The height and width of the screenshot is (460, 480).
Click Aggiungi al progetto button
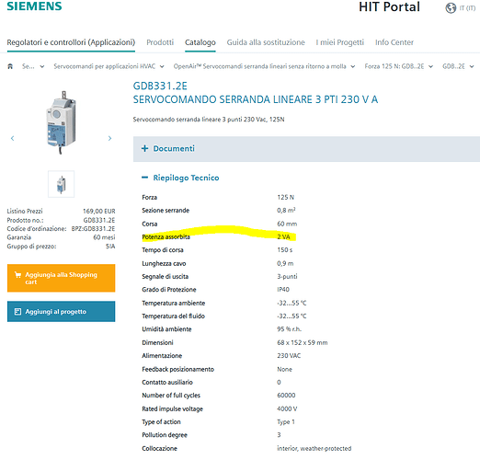[x=62, y=311]
